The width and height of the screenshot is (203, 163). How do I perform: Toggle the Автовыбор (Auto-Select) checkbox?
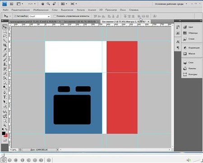(x=15, y=16)
